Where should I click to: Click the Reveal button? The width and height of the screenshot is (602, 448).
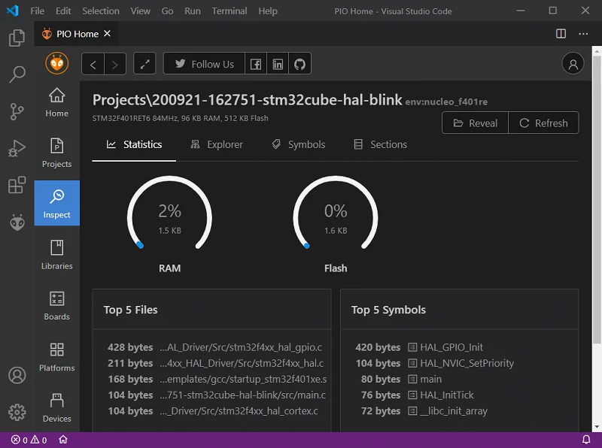coord(476,123)
